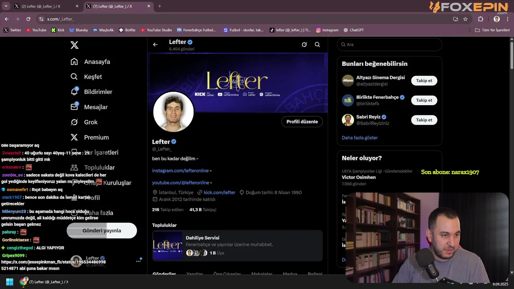This screenshot has height=289, width=514.
Task: Bookmark this page with the star
Action: (465, 19)
